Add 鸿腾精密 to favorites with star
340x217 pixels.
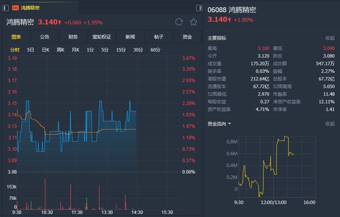[x=194, y=22]
